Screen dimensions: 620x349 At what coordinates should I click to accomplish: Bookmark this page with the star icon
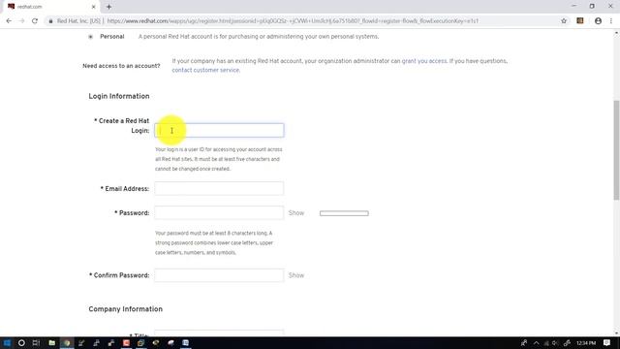coord(564,21)
